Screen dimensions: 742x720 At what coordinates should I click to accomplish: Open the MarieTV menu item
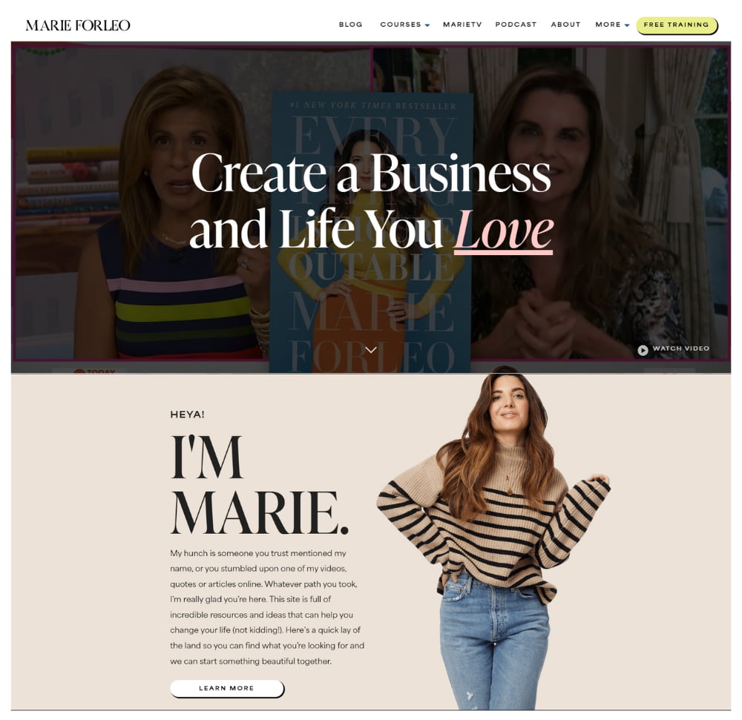tap(462, 24)
